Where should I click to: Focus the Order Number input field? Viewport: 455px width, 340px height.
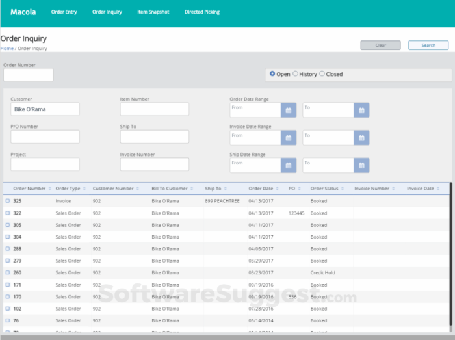tap(28, 75)
